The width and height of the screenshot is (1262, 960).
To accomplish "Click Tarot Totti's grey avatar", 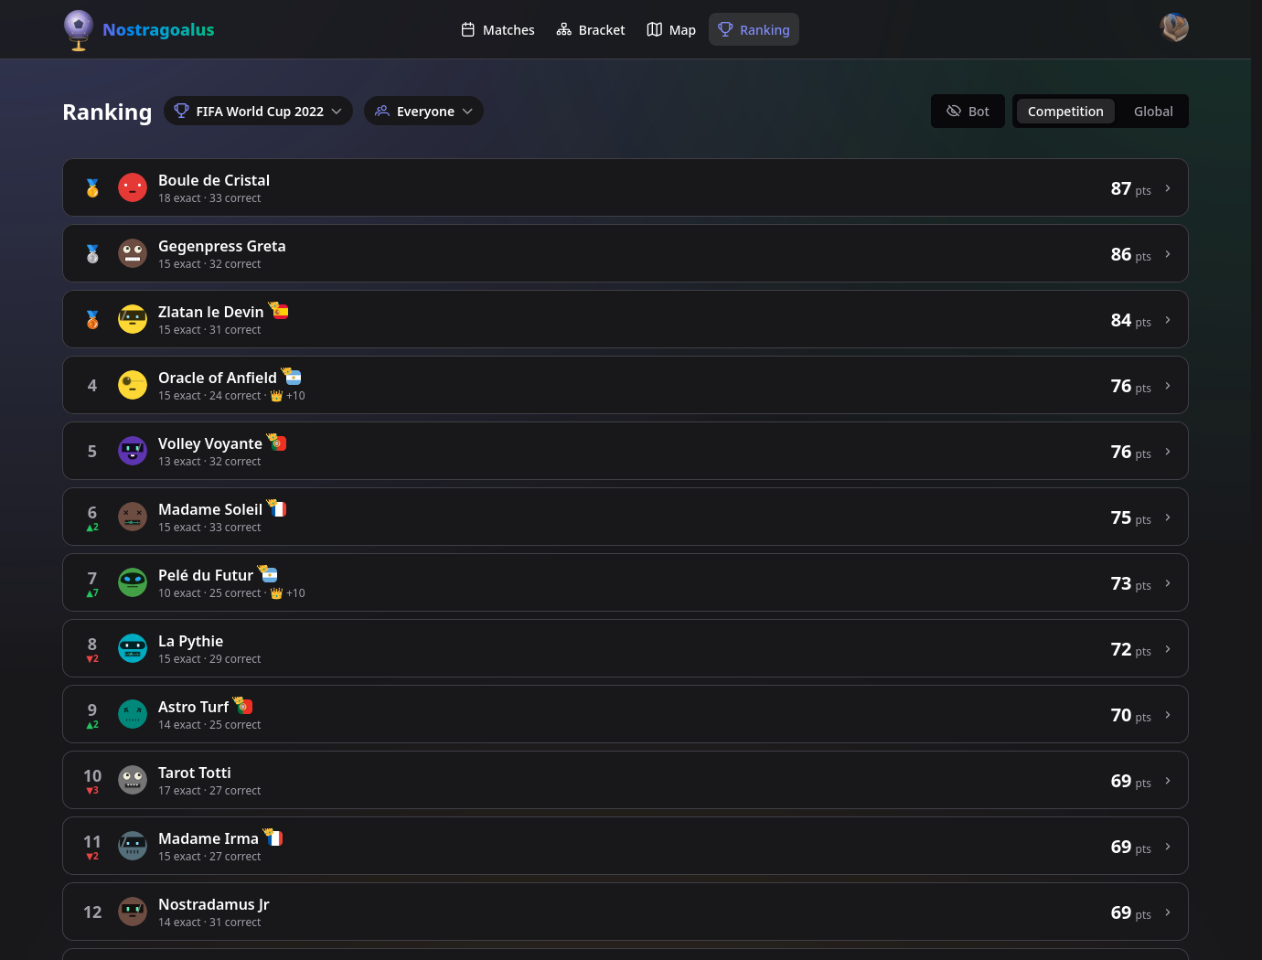I will (x=133, y=780).
